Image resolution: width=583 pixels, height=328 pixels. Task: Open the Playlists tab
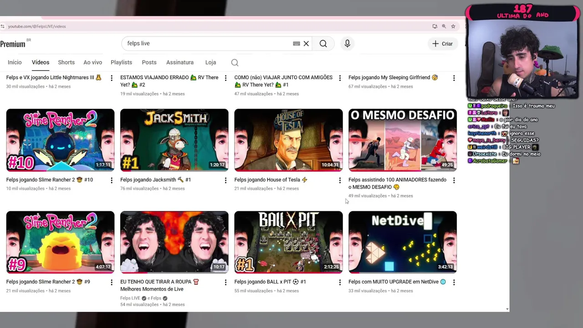[x=121, y=62]
